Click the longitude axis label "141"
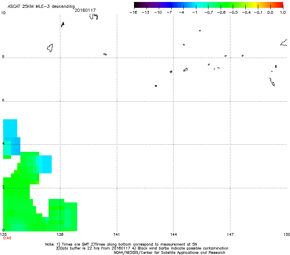Image resolution: width=290 pixels, height=255 pixels. [x=116, y=235]
